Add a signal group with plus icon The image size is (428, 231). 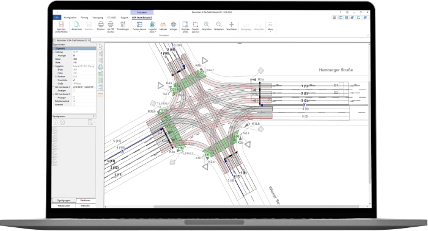(x=56, y=123)
